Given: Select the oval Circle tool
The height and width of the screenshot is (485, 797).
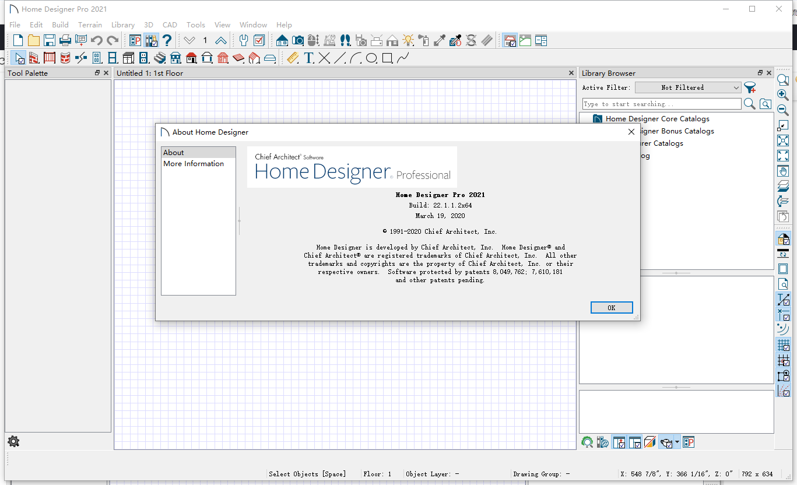Looking at the screenshot, I should pos(371,58).
